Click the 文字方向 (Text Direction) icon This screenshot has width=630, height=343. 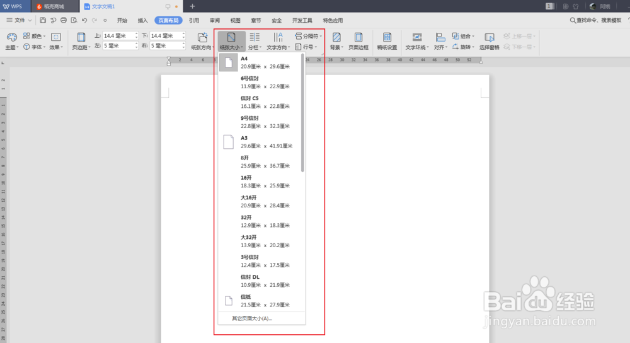click(278, 37)
